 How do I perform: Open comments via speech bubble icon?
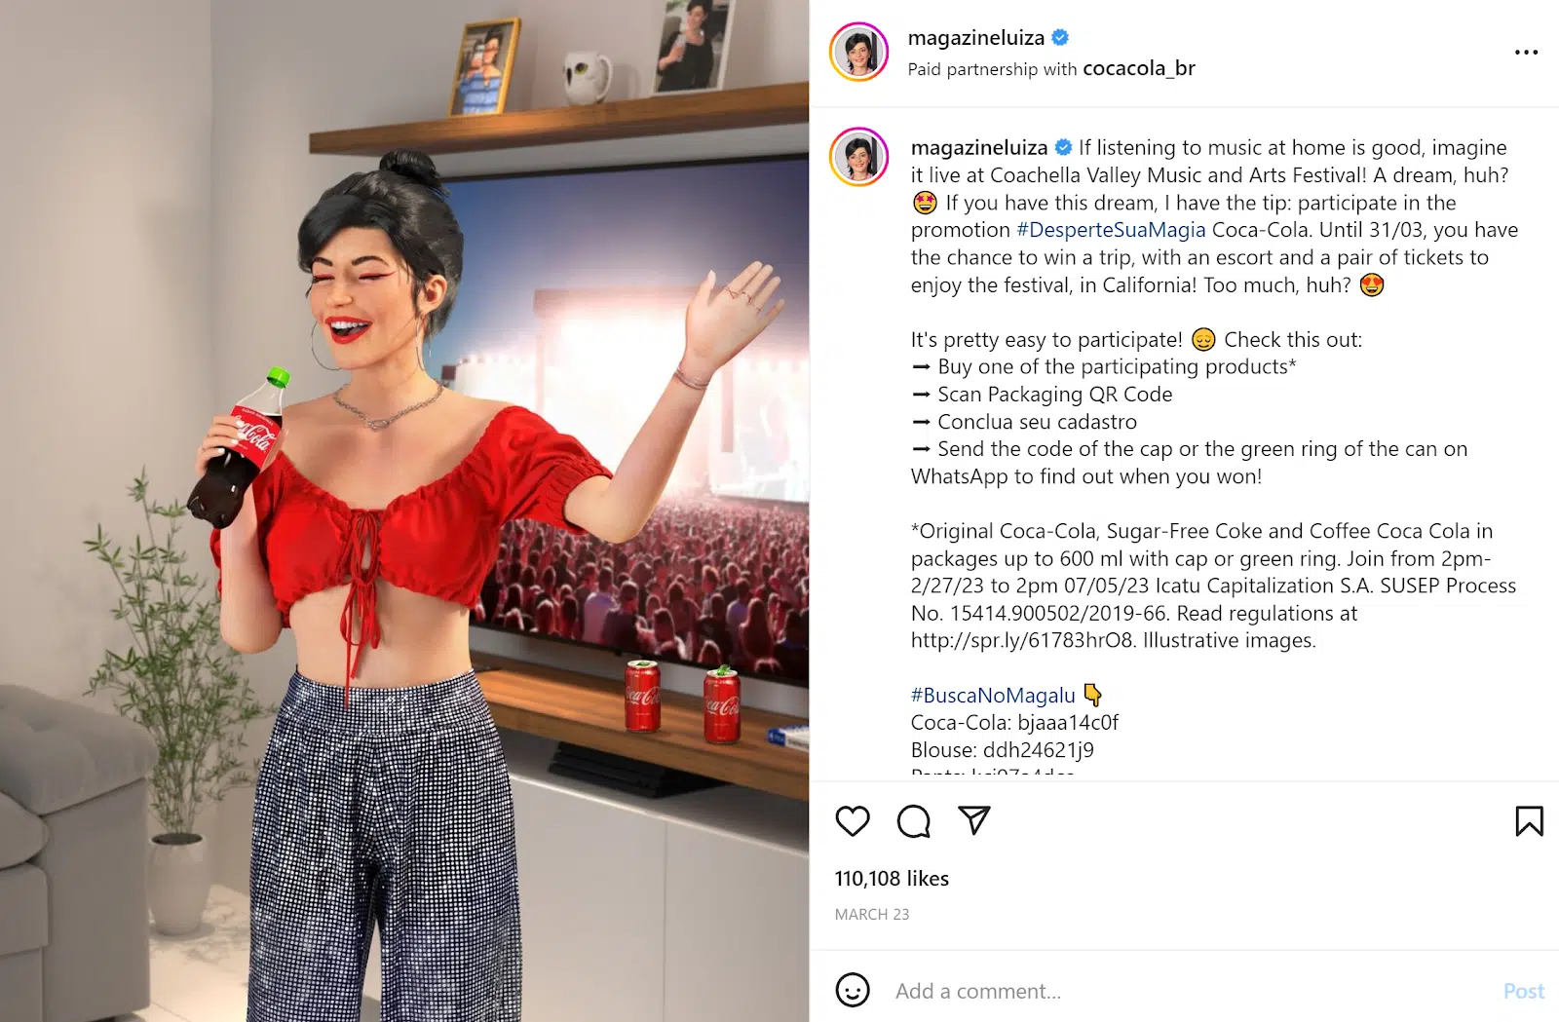click(913, 821)
